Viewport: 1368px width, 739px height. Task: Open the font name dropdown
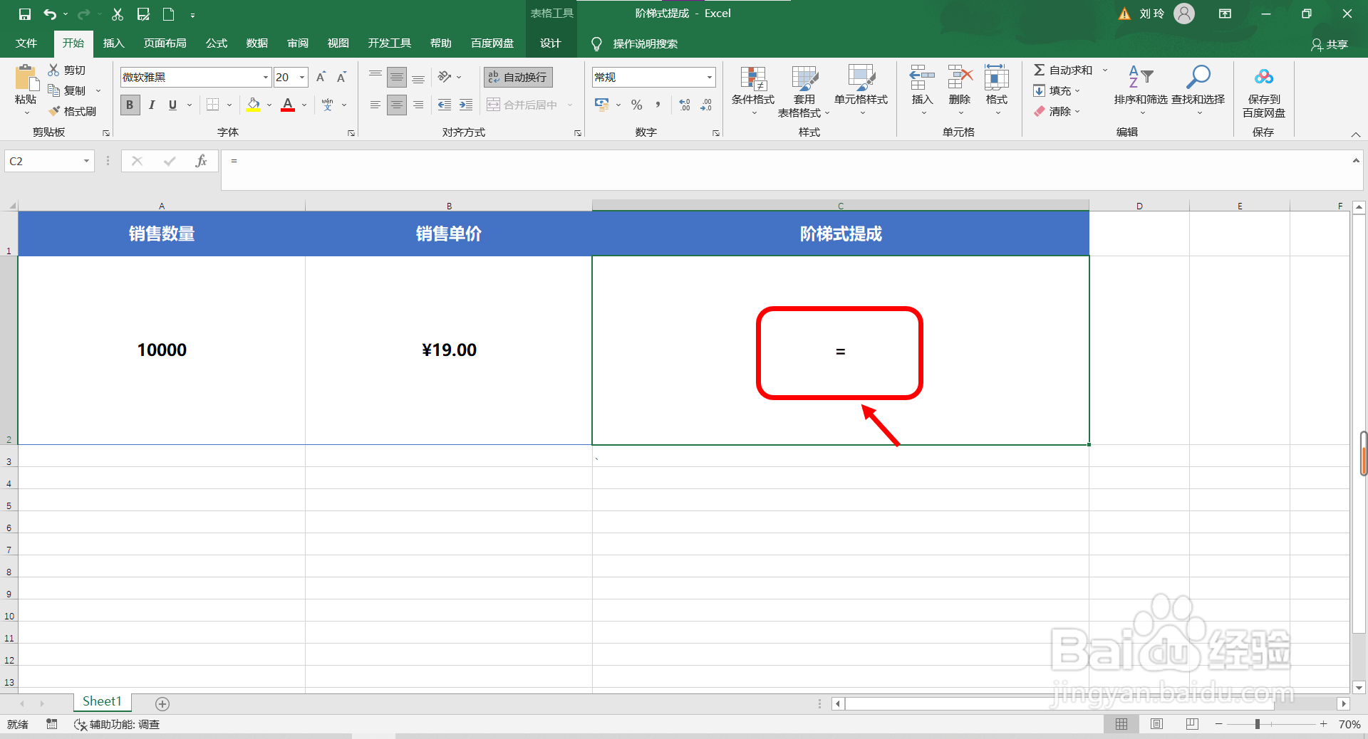(265, 77)
